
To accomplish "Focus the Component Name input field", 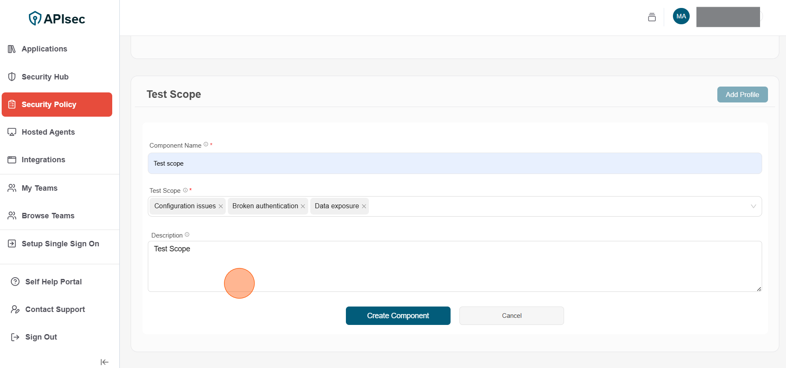I will tap(454, 164).
